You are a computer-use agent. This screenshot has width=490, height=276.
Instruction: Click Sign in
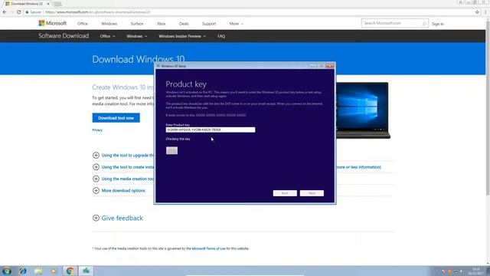[x=438, y=24]
